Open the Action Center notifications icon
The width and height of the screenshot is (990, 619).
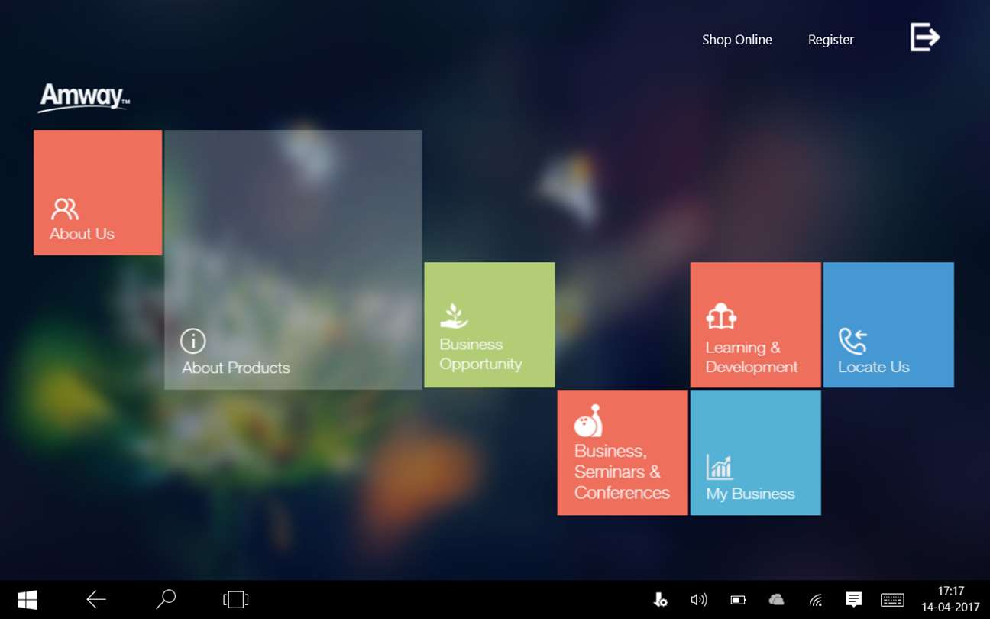click(854, 601)
